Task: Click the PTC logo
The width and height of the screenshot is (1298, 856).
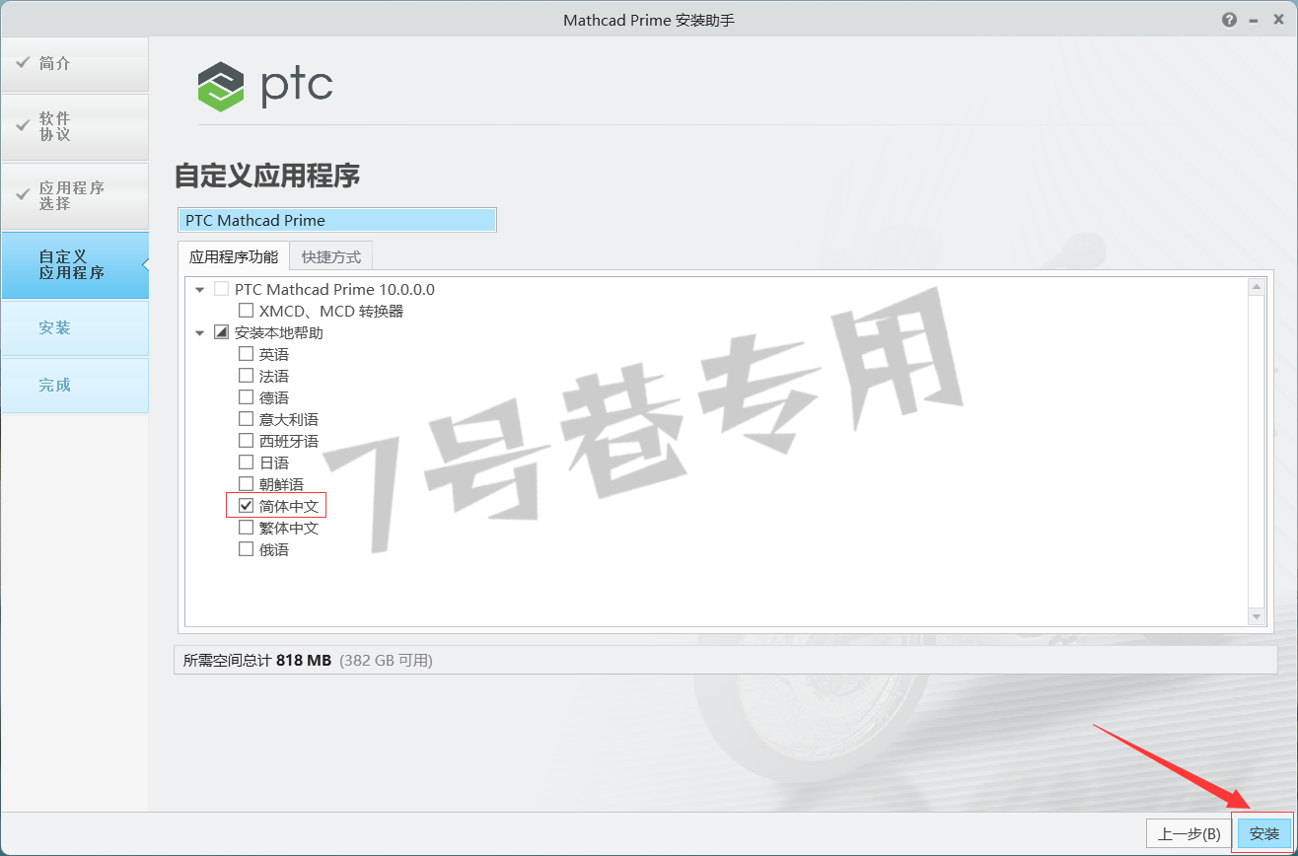Action: (265, 86)
